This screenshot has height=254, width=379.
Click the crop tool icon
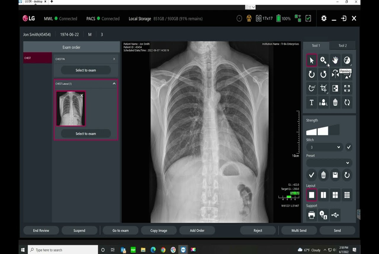[323, 88]
